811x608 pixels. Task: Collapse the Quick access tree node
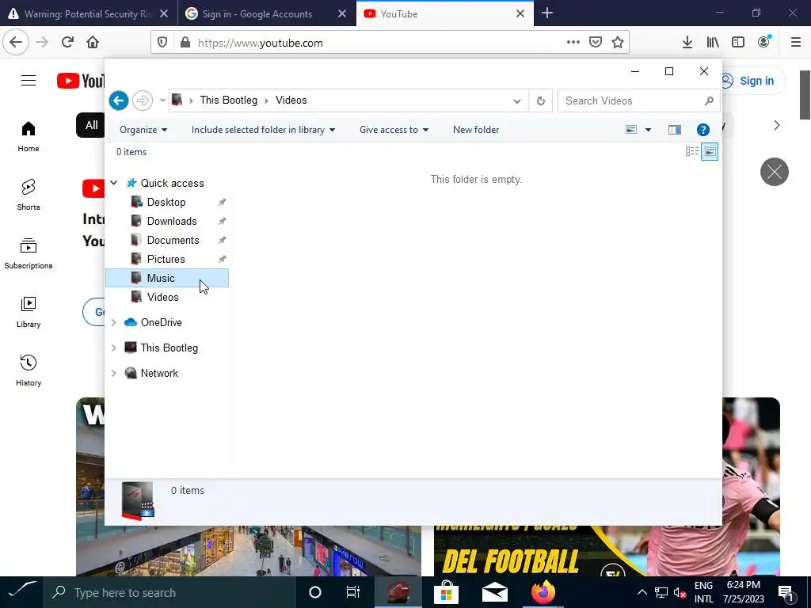point(114,183)
